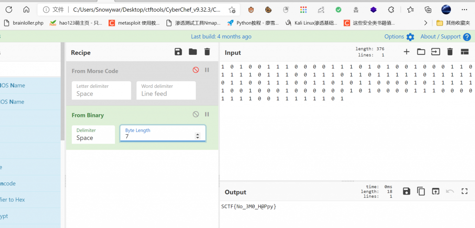Add a new input tab

406,52
